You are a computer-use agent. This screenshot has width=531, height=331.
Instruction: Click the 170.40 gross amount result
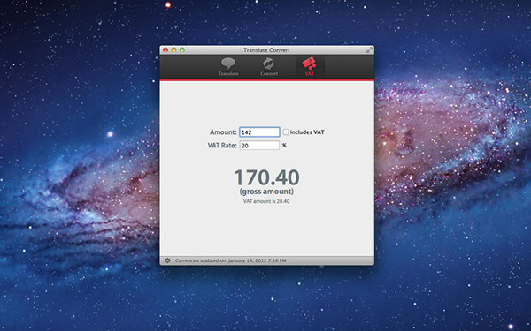267,177
